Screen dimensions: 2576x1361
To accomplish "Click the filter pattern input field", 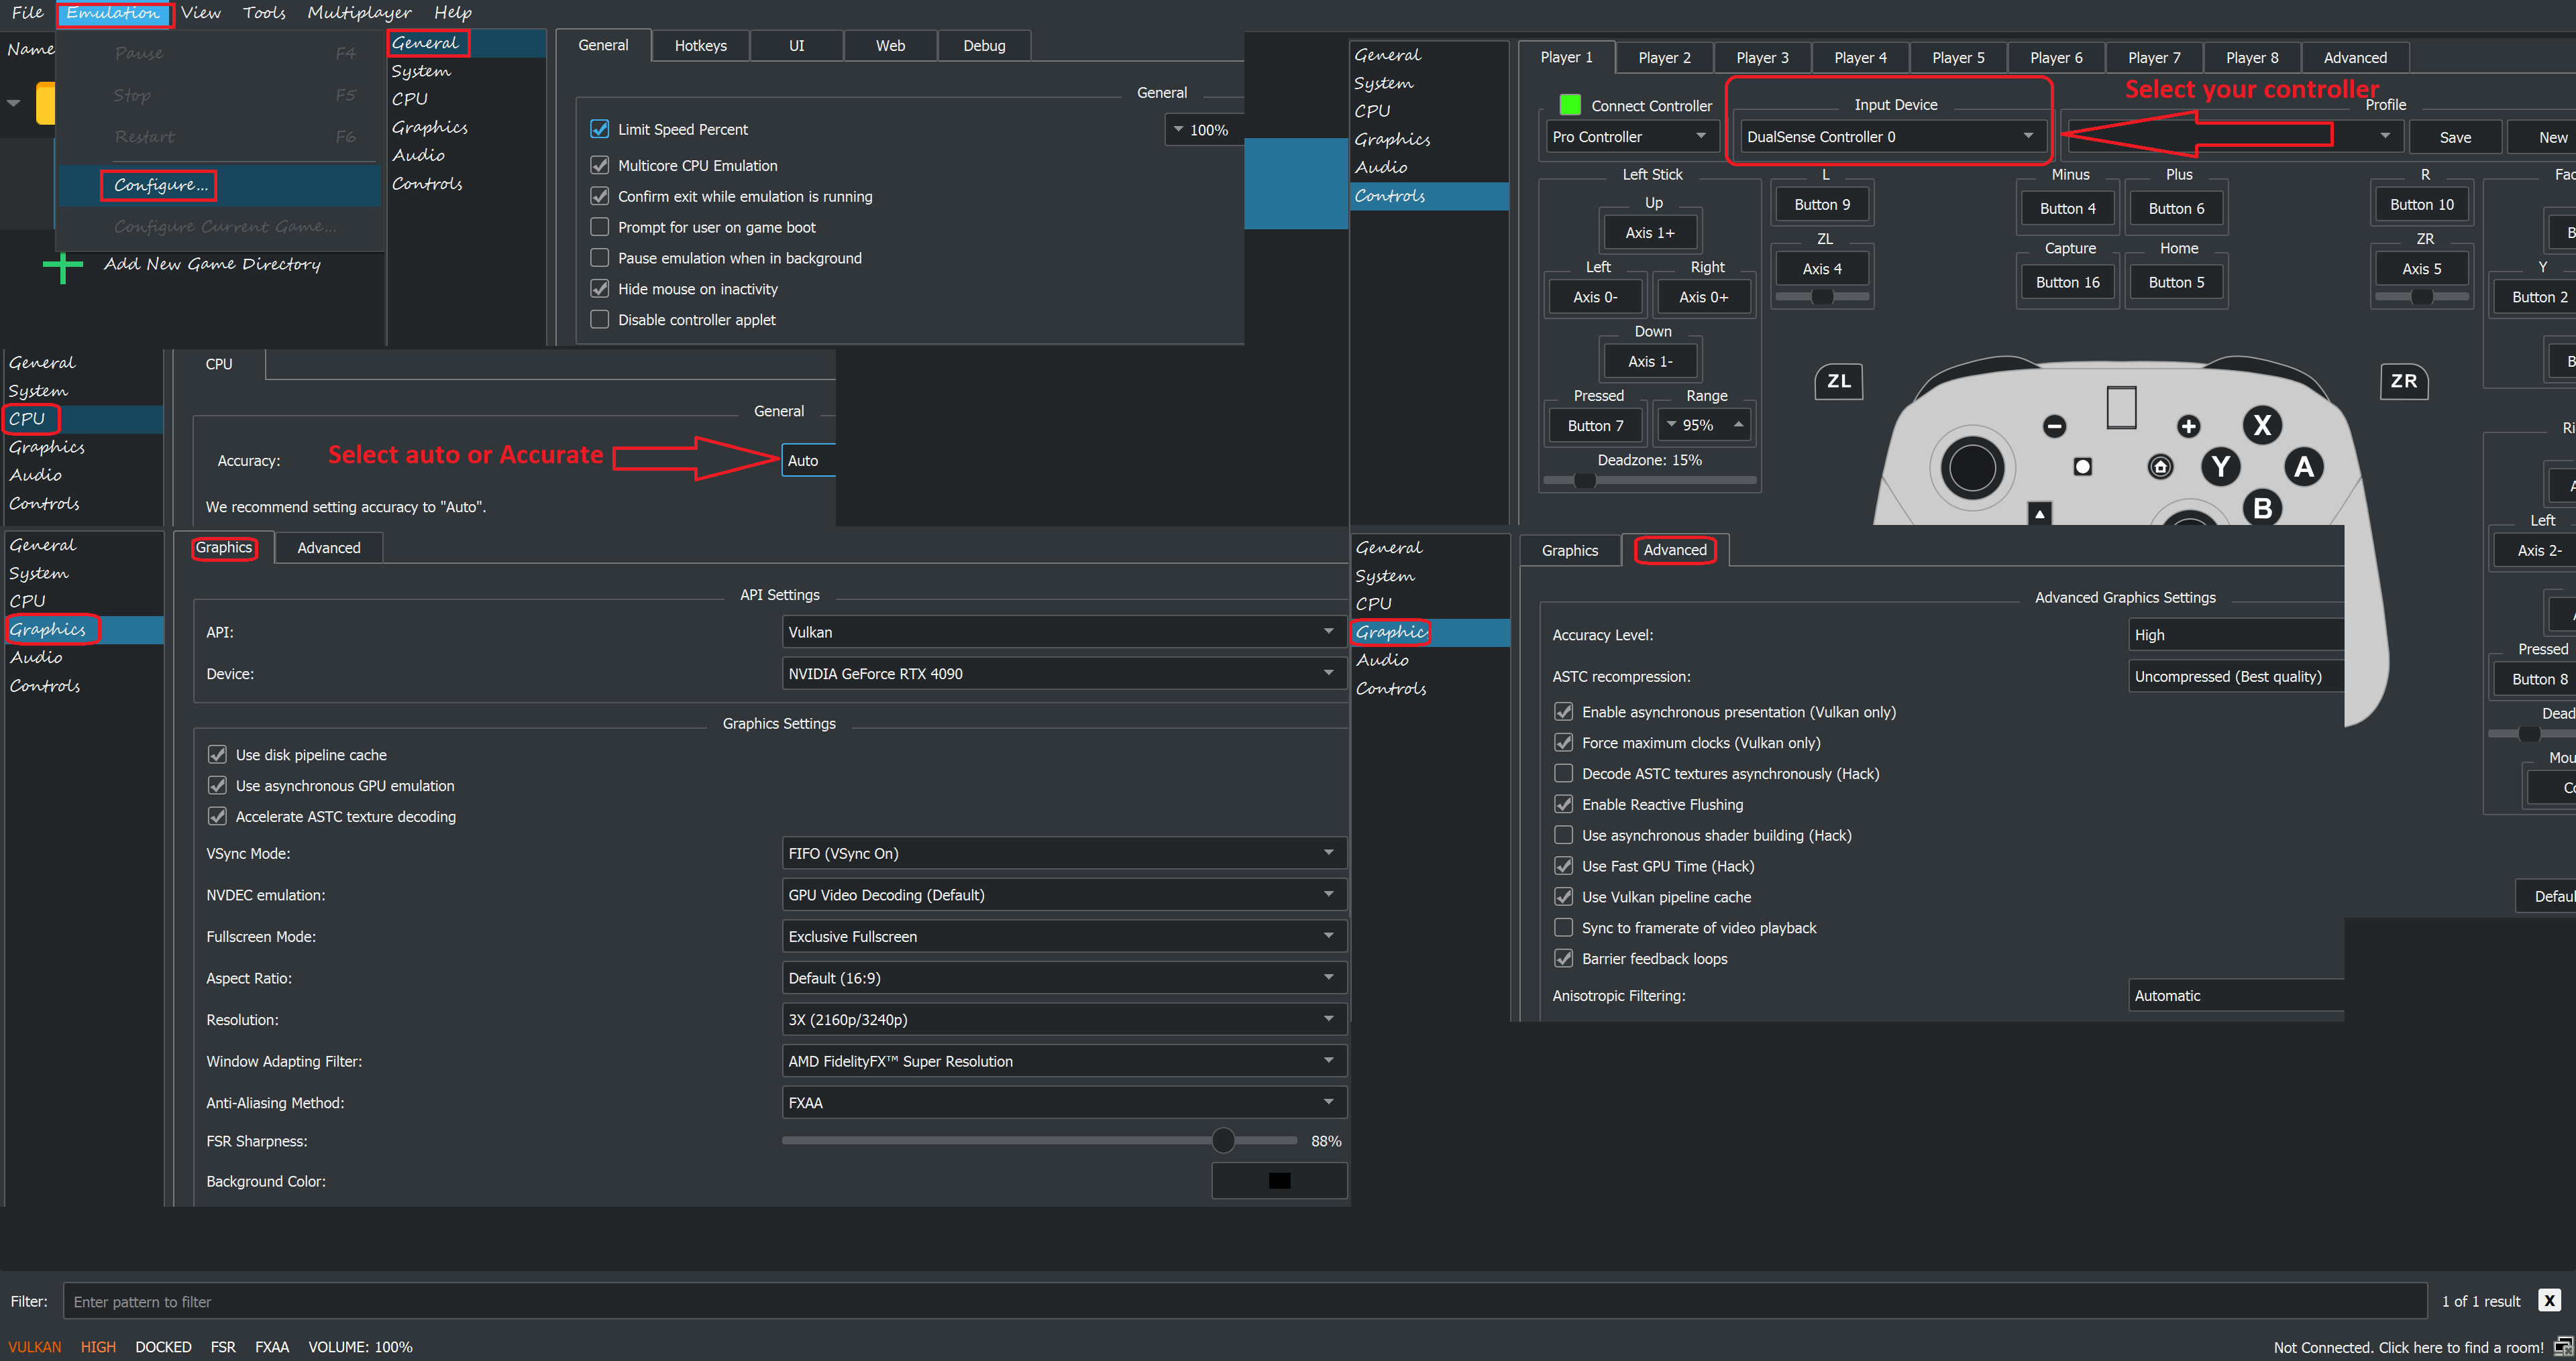I will (1245, 1301).
